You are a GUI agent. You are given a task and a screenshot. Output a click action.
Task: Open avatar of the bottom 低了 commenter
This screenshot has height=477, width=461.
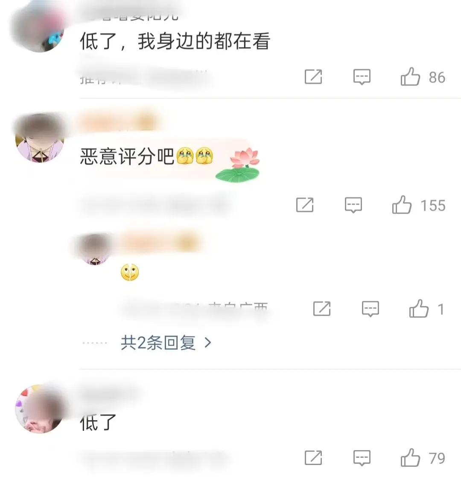tap(40, 409)
